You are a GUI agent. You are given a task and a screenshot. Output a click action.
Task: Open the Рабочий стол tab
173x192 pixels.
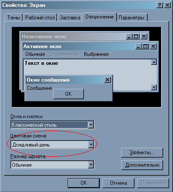(x=40, y=18)
